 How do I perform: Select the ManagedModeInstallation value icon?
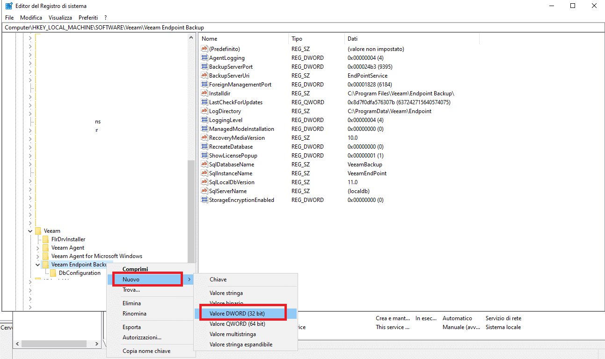204,129
